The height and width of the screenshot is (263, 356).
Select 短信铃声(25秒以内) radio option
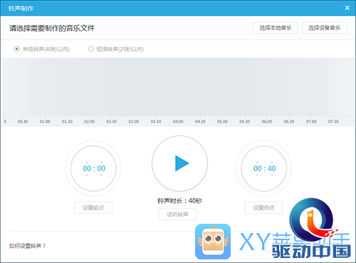(91, 49)
